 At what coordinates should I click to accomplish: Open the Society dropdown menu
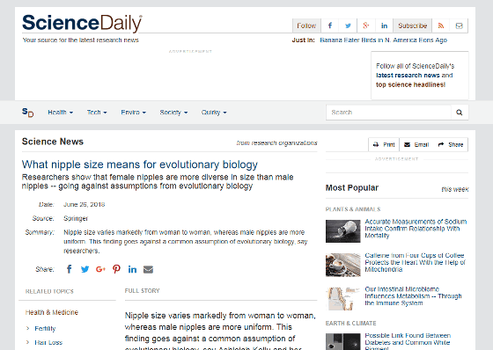point(173,113)
